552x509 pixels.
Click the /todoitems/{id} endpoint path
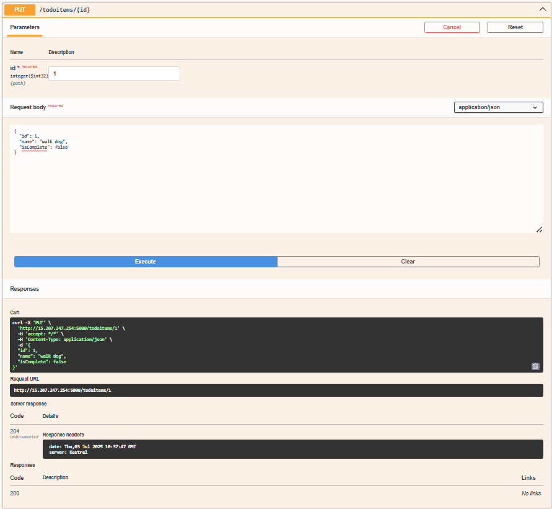tap(65, 10)
